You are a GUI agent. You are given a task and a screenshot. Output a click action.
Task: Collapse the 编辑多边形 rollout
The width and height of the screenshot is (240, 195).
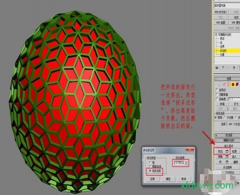pyautogui.click(x=226, y=141)
